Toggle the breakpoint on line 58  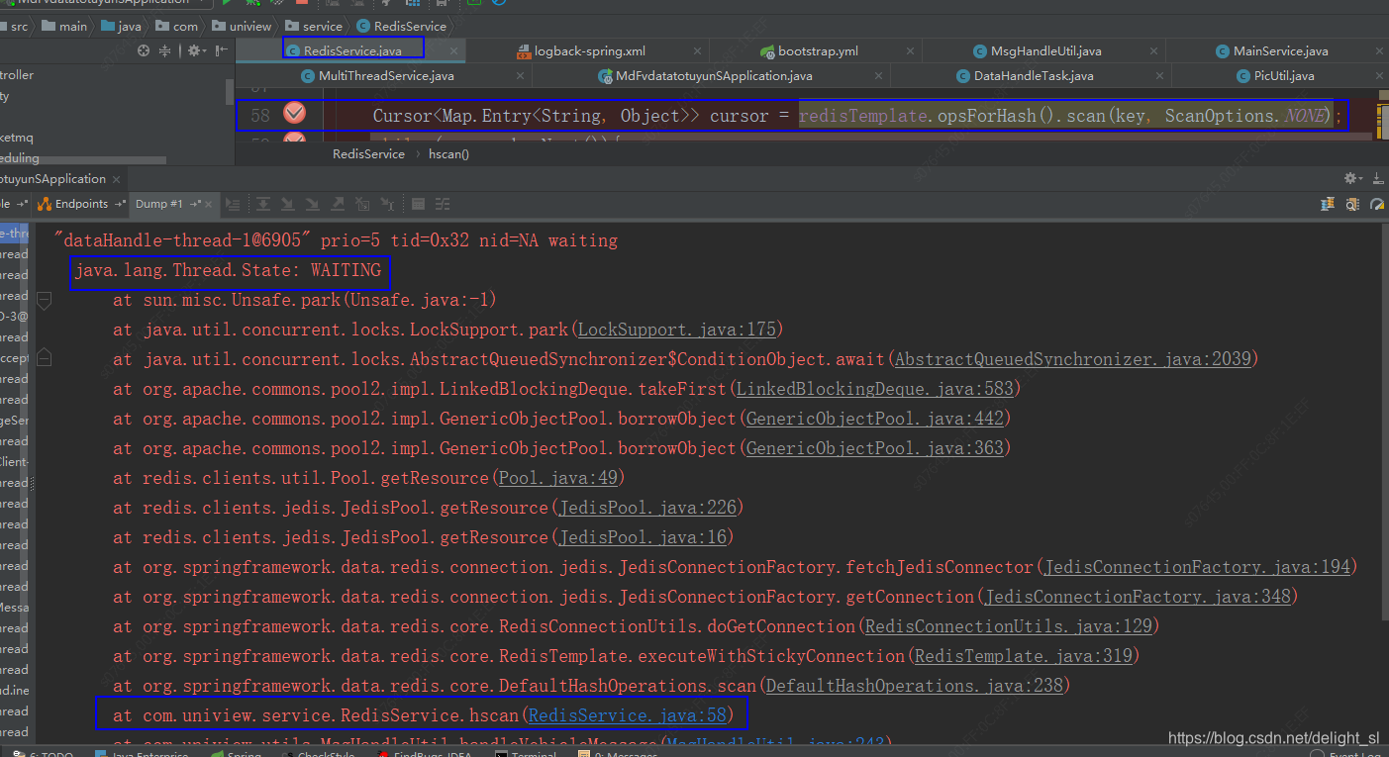[294, 114]
